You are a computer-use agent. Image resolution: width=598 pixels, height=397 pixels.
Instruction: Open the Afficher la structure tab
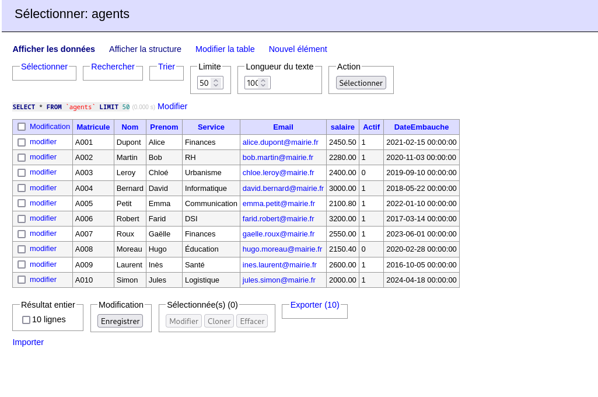pos(145,49)
